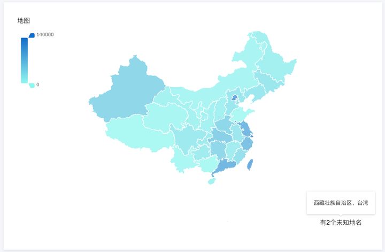Click Qinghai province on the map
385x252 pixels.
coord(165,117)
